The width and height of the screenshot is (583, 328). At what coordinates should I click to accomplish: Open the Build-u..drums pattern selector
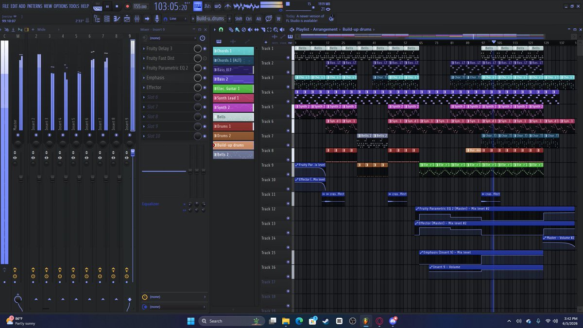(210, 18)
